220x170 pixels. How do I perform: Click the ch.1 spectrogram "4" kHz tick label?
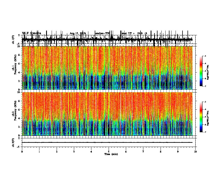tap(19, 72)
